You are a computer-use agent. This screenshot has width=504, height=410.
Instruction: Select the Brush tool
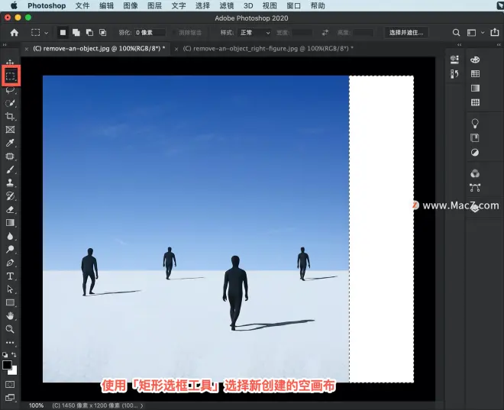(x=10, y=169)
